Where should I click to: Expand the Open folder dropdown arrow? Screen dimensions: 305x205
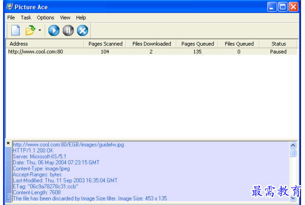click(40, 30)
